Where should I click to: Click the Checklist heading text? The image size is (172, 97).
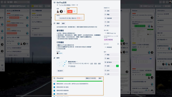coord(60,78)
